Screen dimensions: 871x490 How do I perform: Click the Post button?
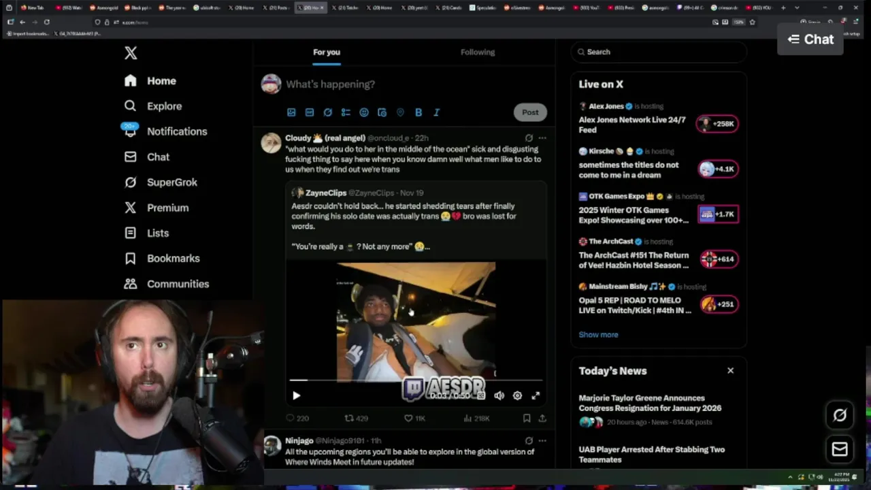click(530, 112)
